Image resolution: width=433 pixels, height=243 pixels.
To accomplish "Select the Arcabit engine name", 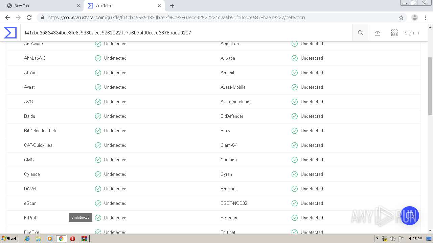I will [227, 73].
